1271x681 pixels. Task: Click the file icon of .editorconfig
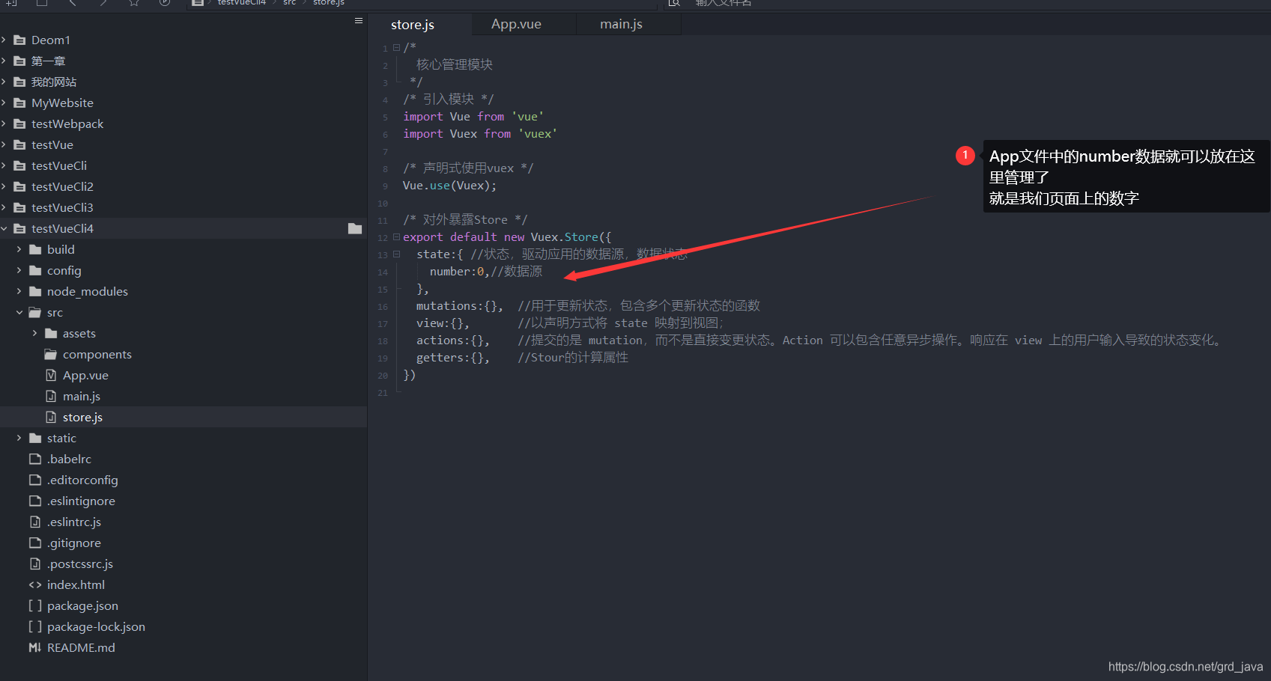pyautogui.click(x=35, y=480)
